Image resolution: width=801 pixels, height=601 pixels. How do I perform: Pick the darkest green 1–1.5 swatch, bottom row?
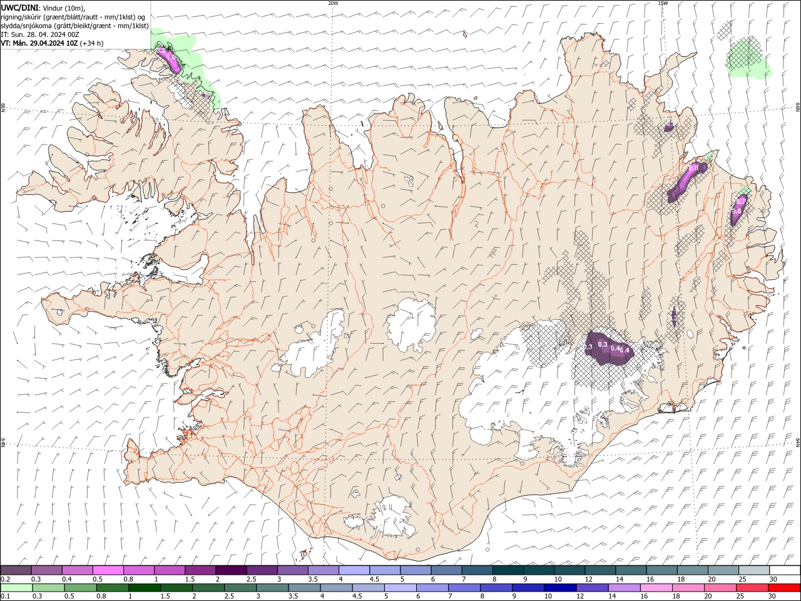pos(144,588)
